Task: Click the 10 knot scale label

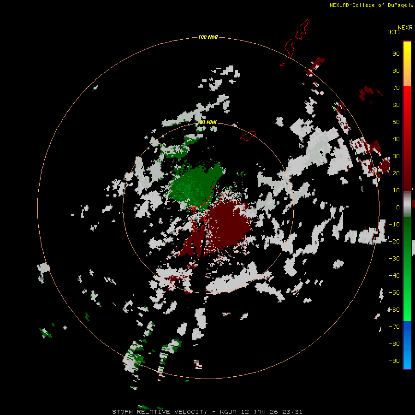Action: click(x=396, y=190)
